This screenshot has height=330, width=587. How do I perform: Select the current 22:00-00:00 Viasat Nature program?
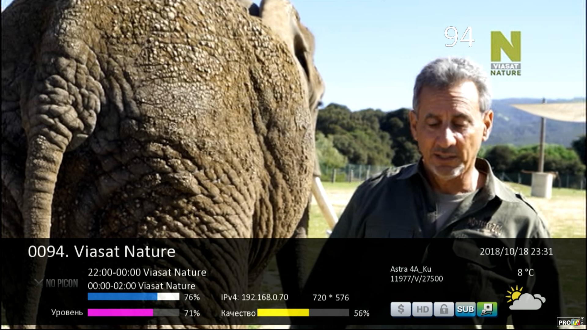147,272
